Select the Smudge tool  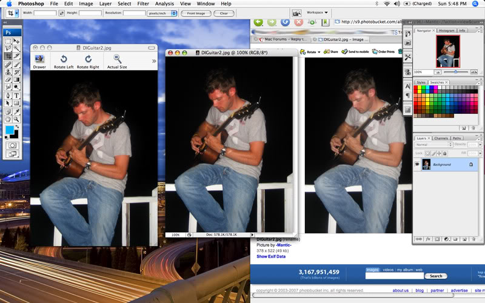(x=8, y=87)
